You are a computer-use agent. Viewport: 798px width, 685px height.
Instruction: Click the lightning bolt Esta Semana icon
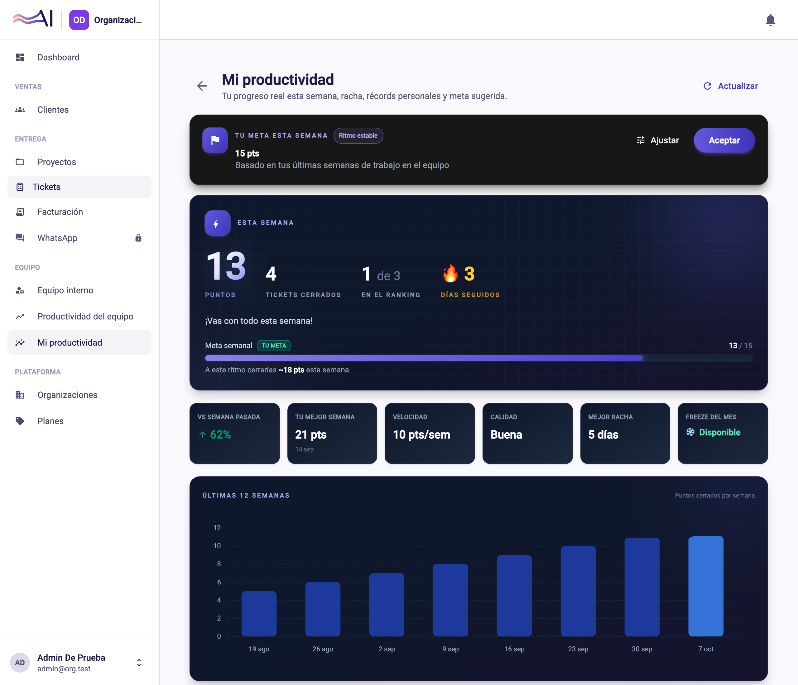tap(217, 223)
